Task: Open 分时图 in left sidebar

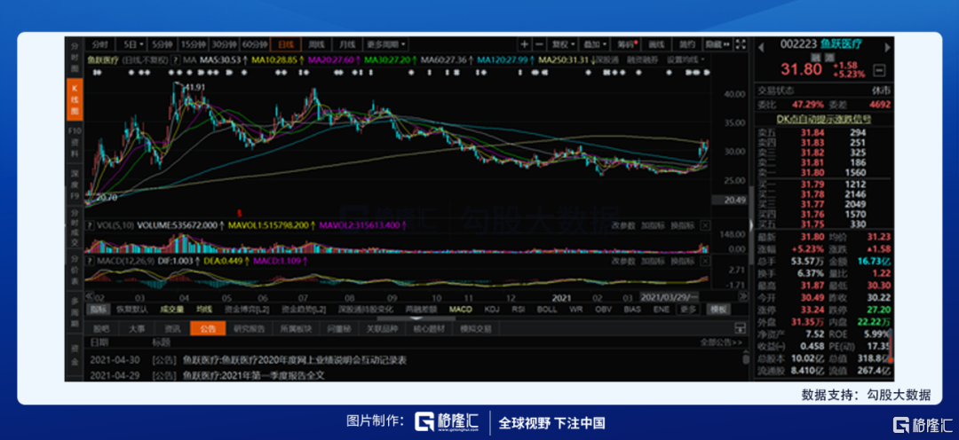Action: coord(74,58)
